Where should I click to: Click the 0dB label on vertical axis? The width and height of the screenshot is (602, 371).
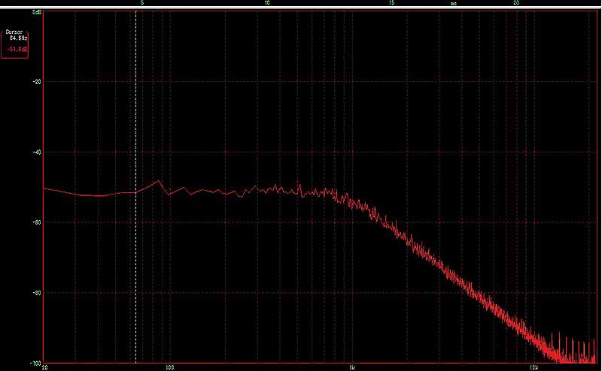(36, 14)
